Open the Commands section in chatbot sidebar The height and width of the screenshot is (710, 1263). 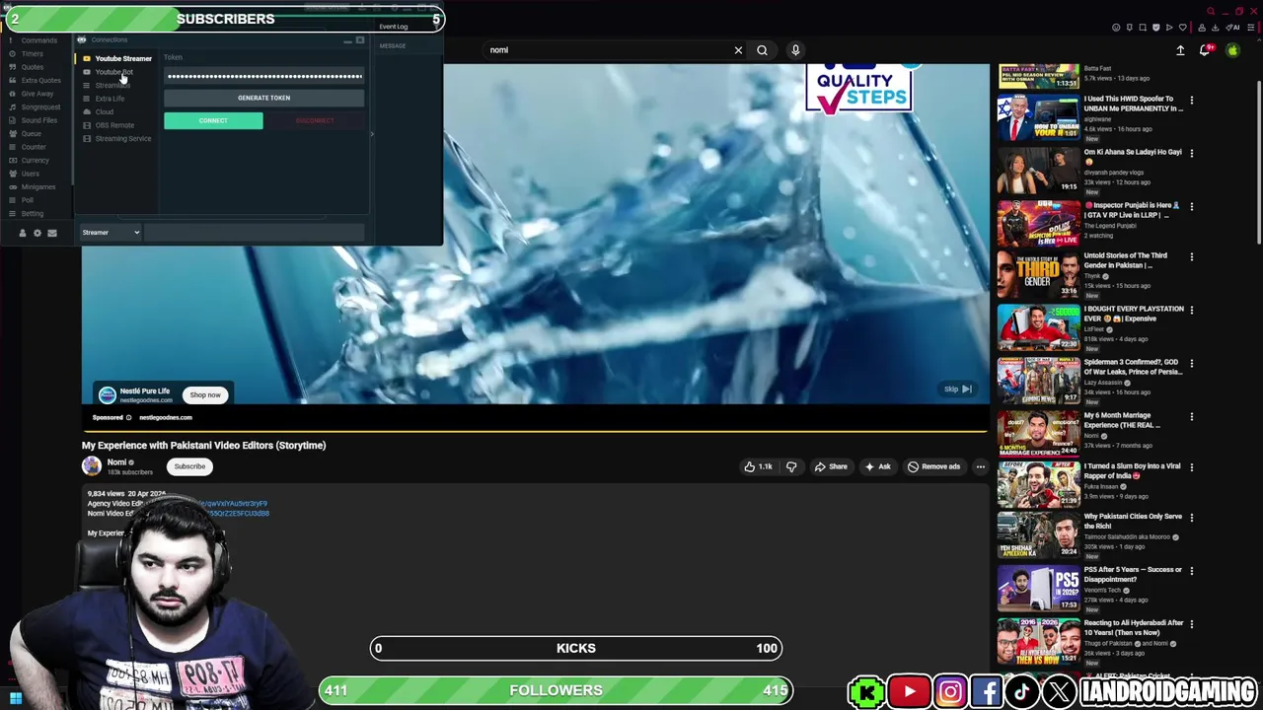click(38, 40)
